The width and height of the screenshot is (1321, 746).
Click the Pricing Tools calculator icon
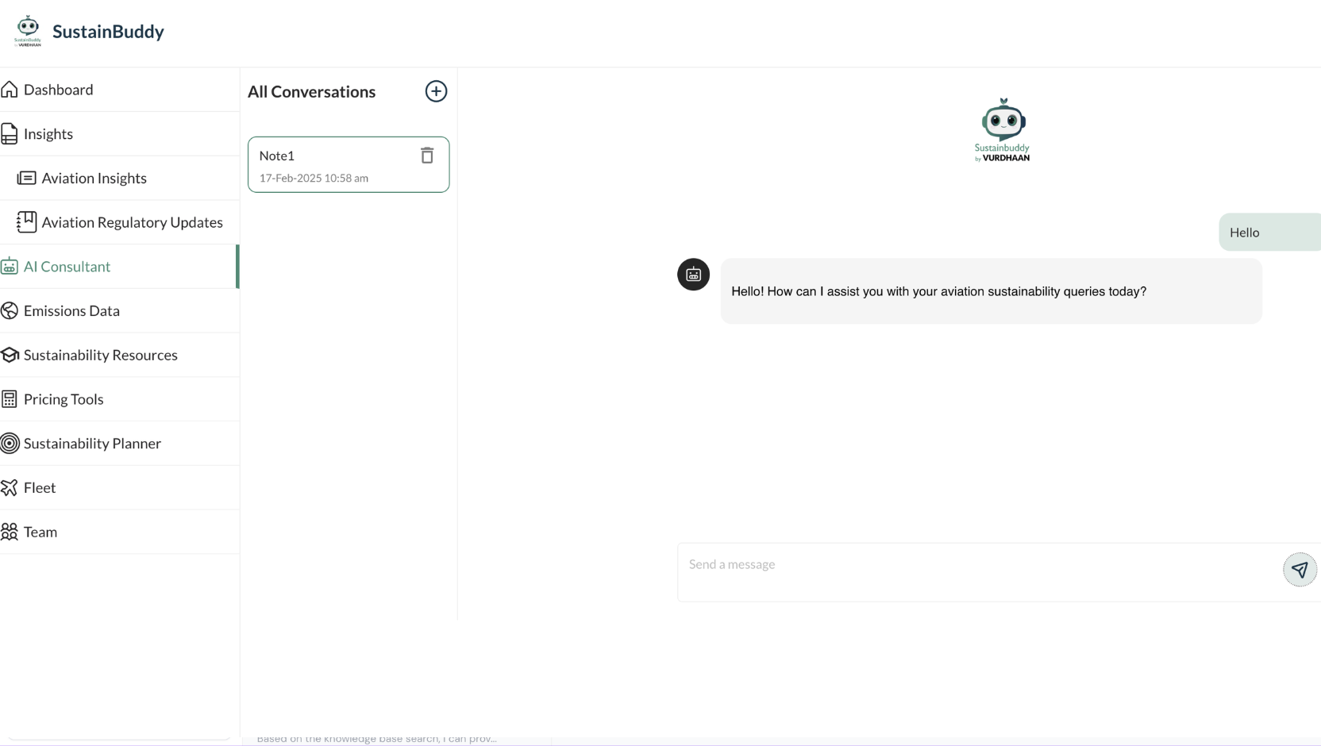point(10,399)
